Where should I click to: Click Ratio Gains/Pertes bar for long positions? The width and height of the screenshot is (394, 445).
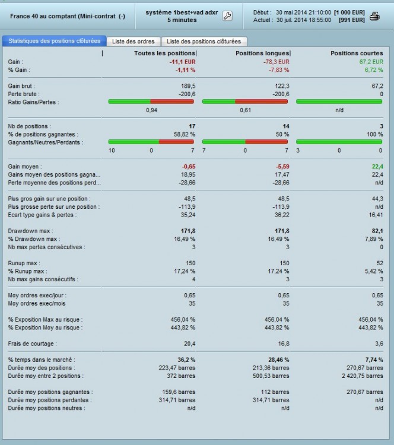coord(245,101)
